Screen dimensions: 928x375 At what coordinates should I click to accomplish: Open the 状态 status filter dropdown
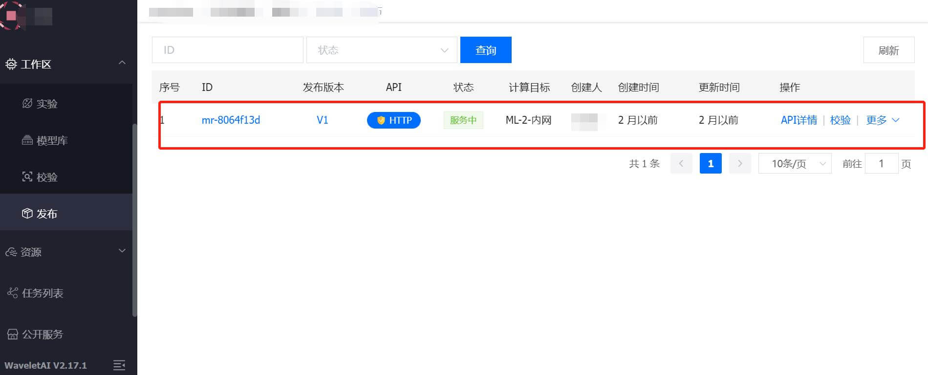click(x=381, y=50)
